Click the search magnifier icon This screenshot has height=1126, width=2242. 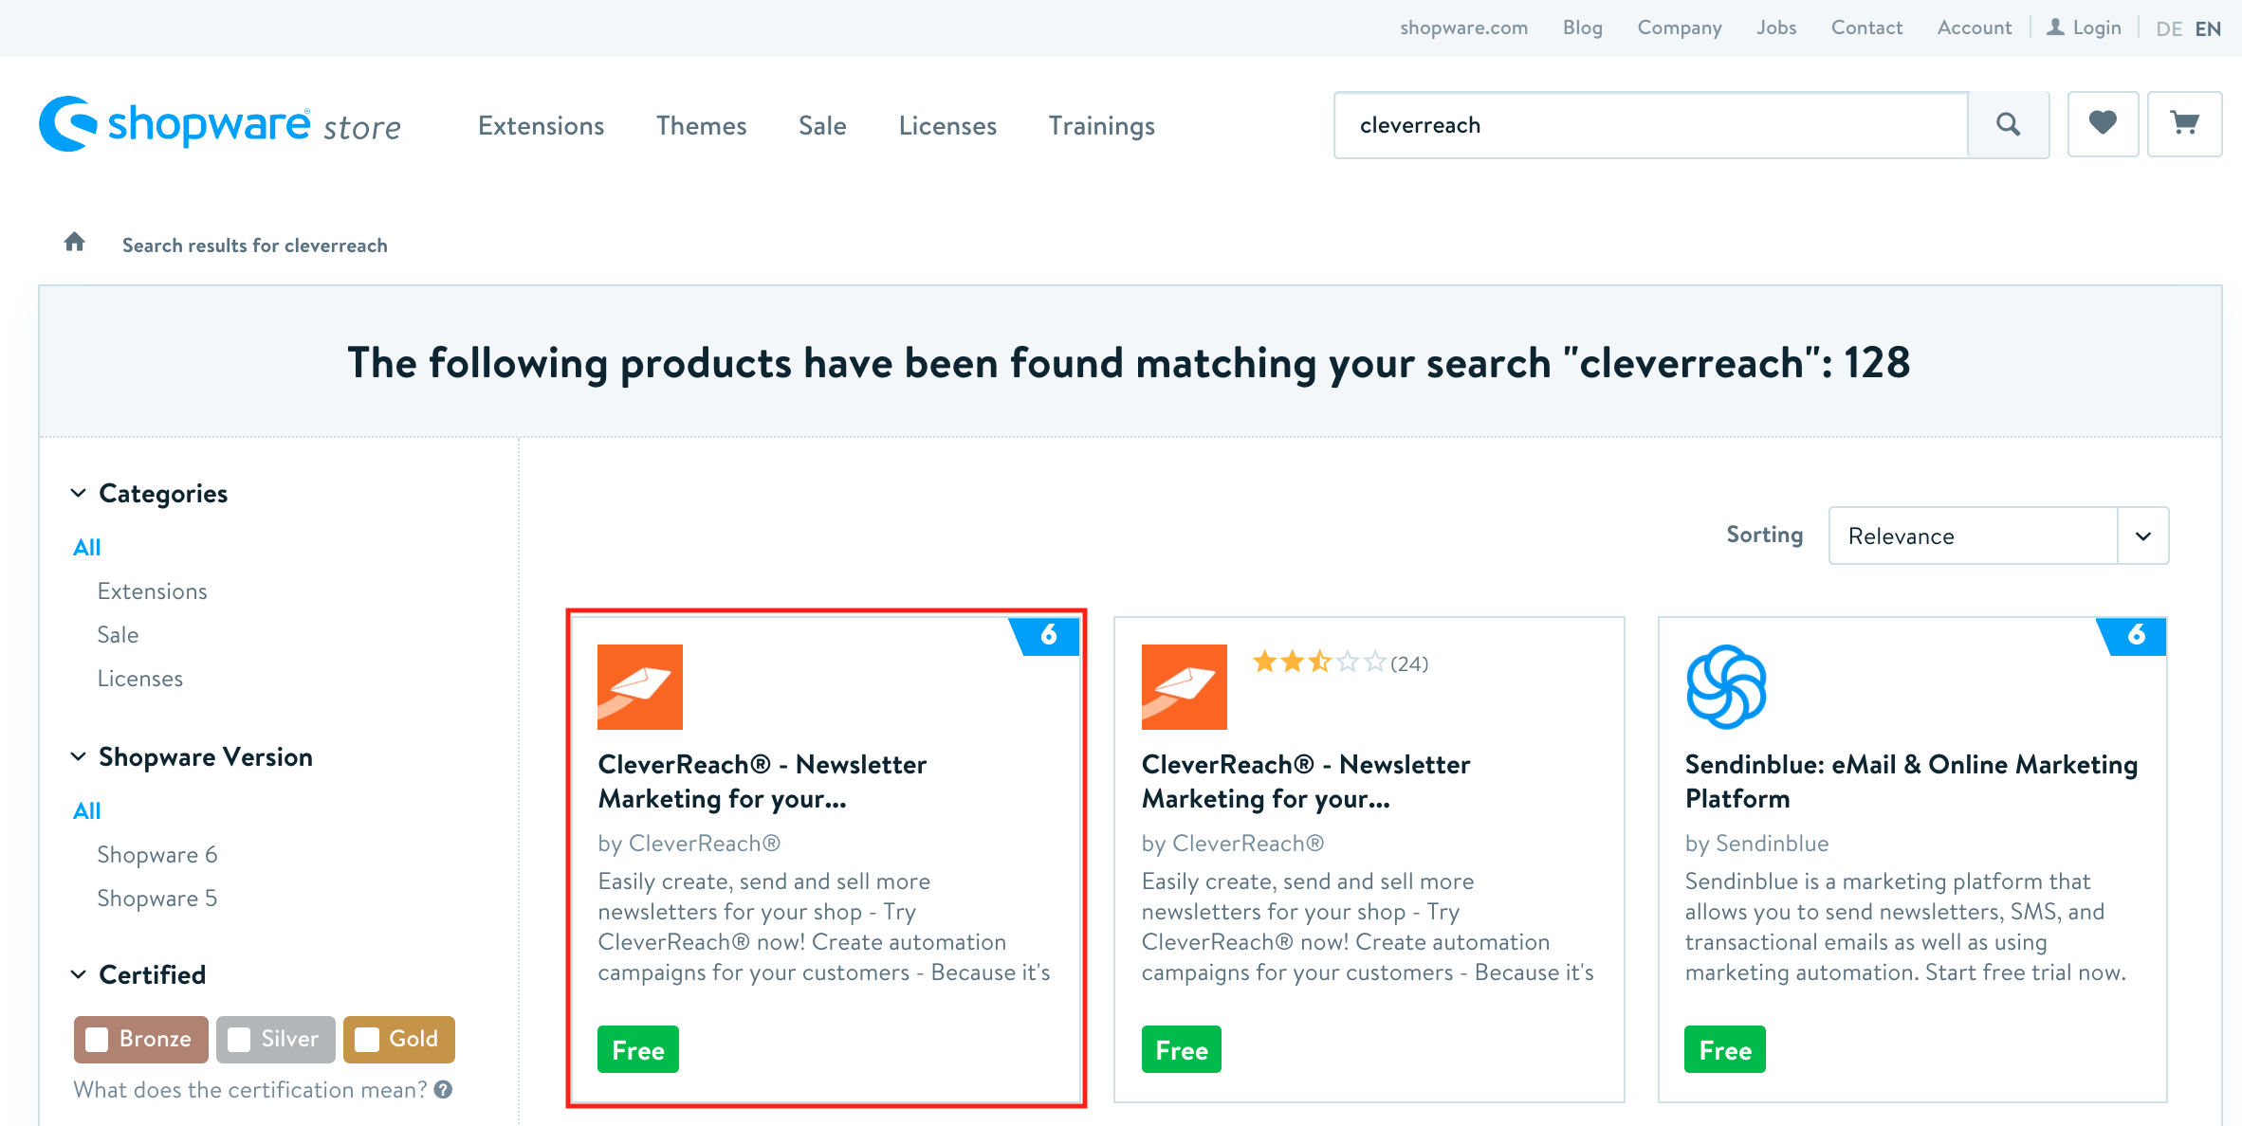[2008, 124]
